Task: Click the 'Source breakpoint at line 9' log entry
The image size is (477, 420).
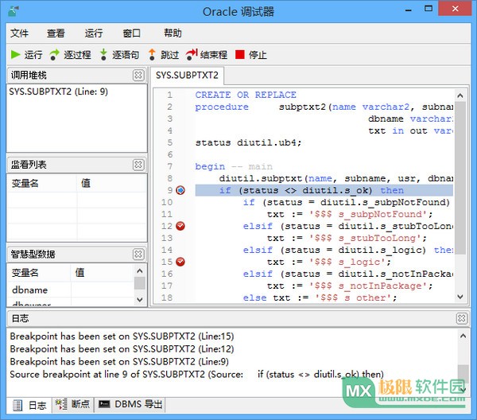Action: tap(197, 375)
